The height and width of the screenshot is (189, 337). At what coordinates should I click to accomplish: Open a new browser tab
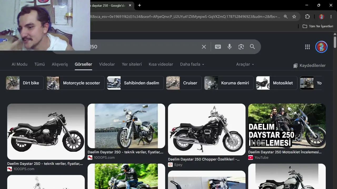(140, 5)
